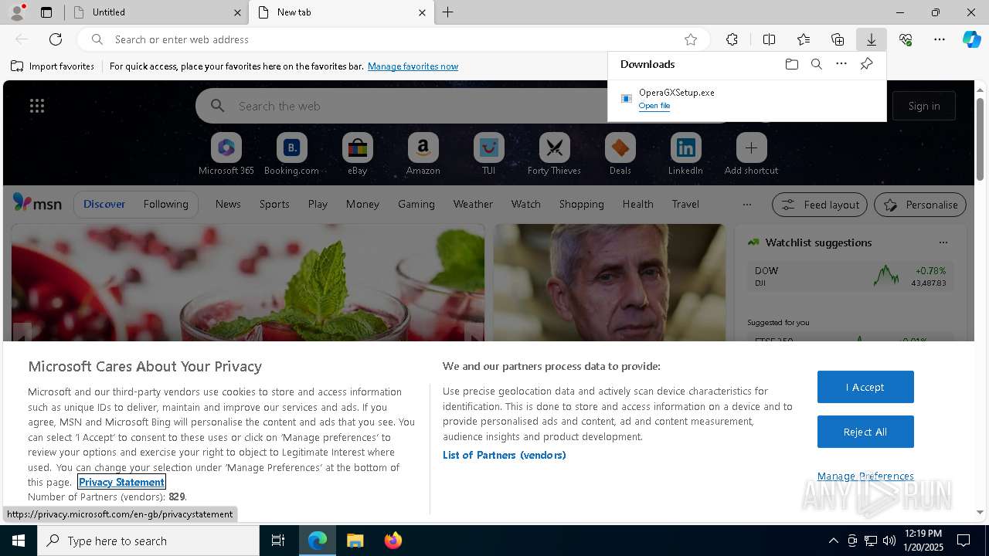989x556 pixels.
Task: Open the Settings and more ellipsis menu
Action: tap(940, 39)
